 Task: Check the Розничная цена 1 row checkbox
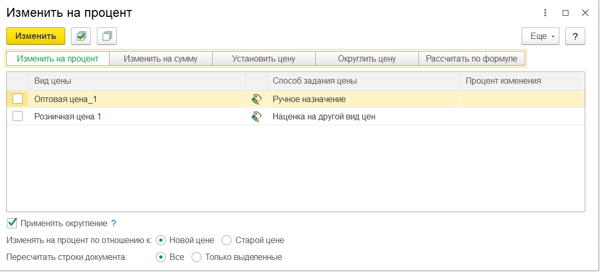[18, 117]
